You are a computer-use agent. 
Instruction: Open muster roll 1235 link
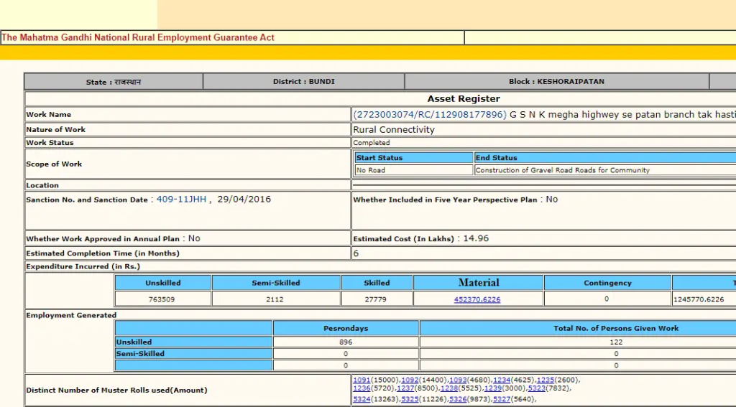[546, 380]
